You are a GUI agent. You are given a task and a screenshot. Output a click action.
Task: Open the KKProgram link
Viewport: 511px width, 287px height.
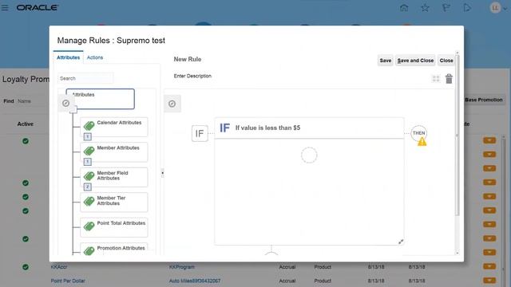181,267
